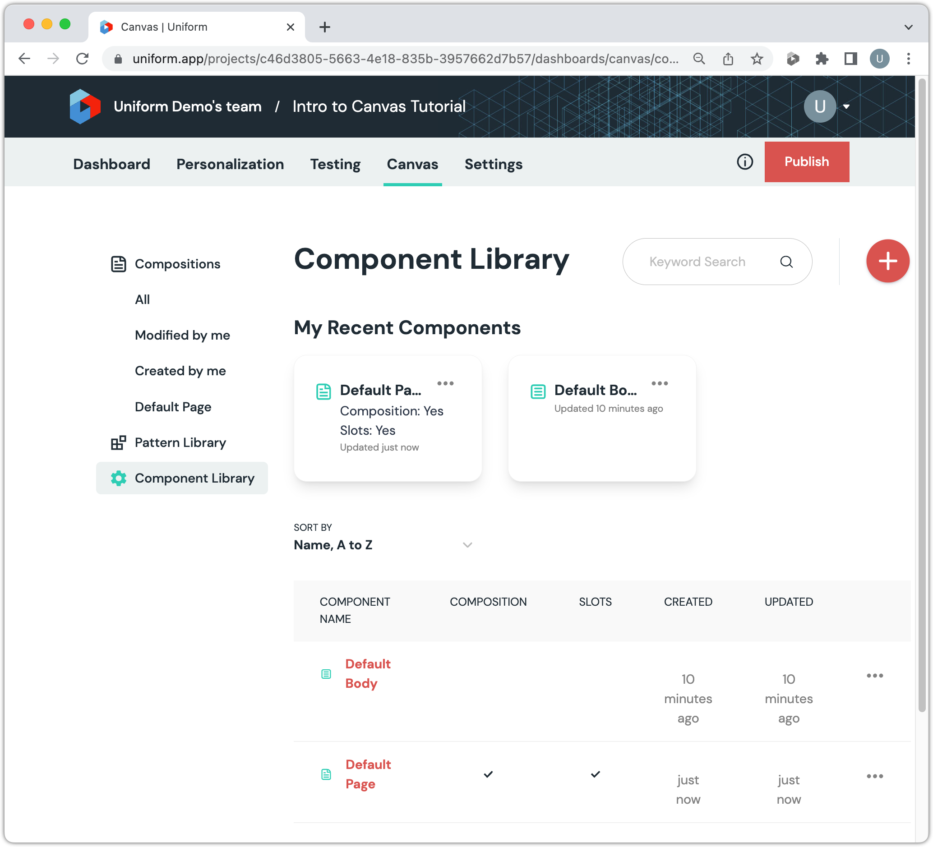
Task: Open three-dot menu on Default Page card
Action: tap(445, 383)
